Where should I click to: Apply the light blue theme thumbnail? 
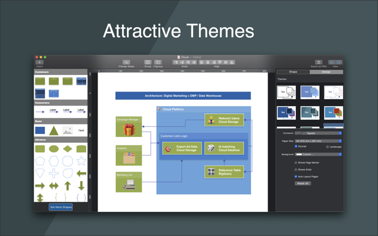(x=310, y=92)
